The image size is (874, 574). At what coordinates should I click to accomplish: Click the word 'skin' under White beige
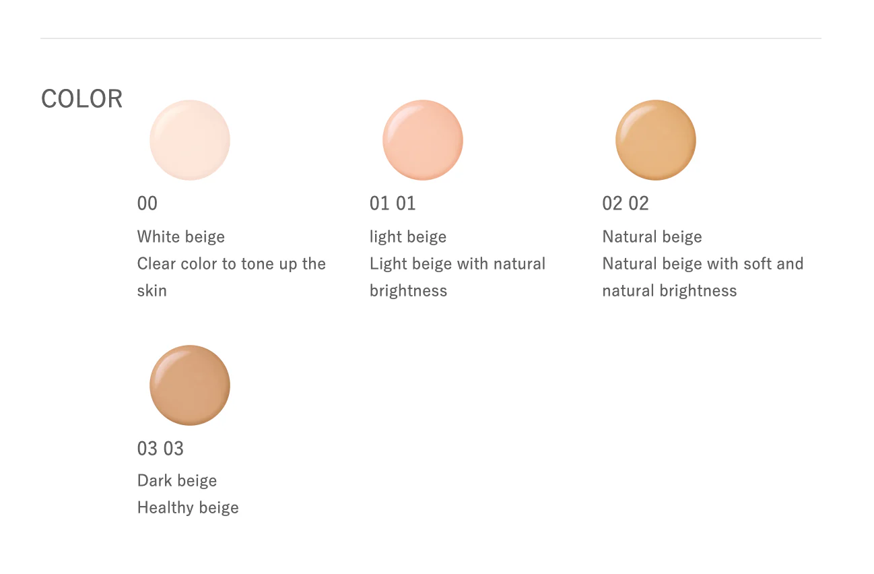pos(152,291)
